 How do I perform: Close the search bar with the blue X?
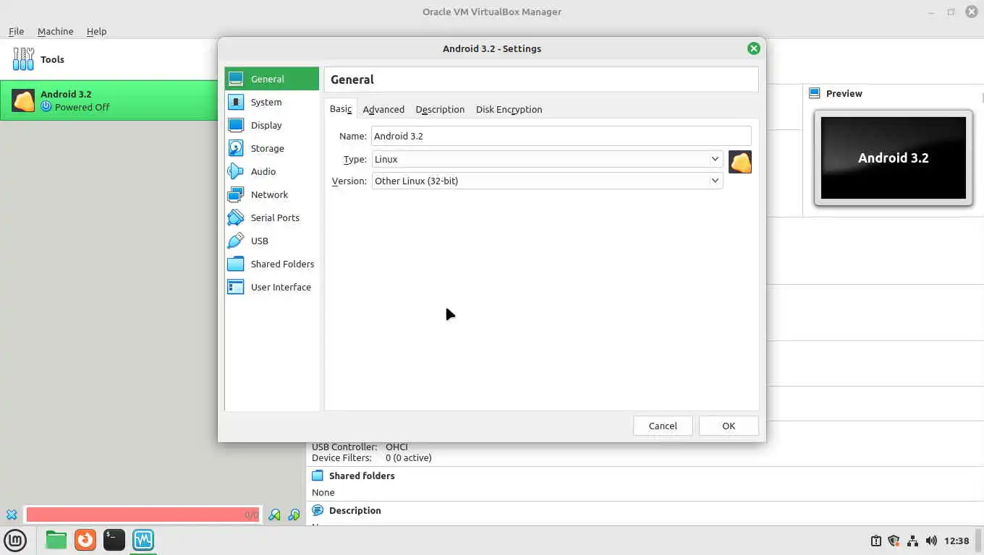click(12, 515)
